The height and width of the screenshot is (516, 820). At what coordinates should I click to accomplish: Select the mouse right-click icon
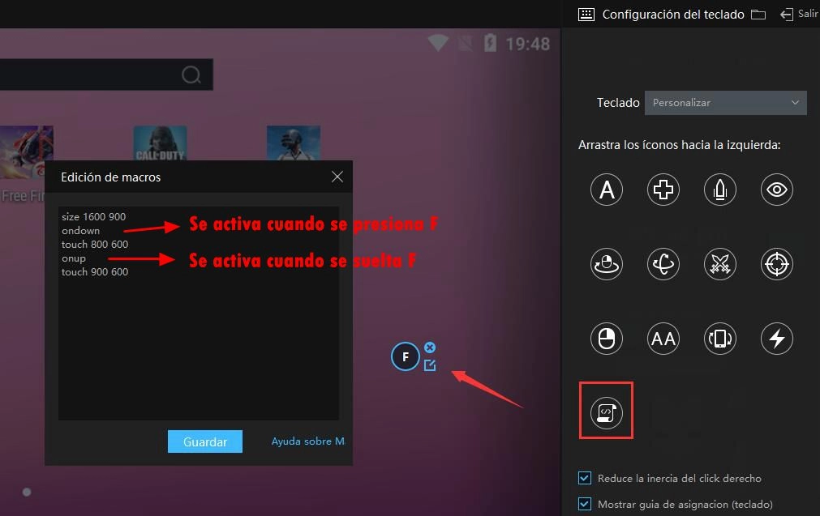607,339
